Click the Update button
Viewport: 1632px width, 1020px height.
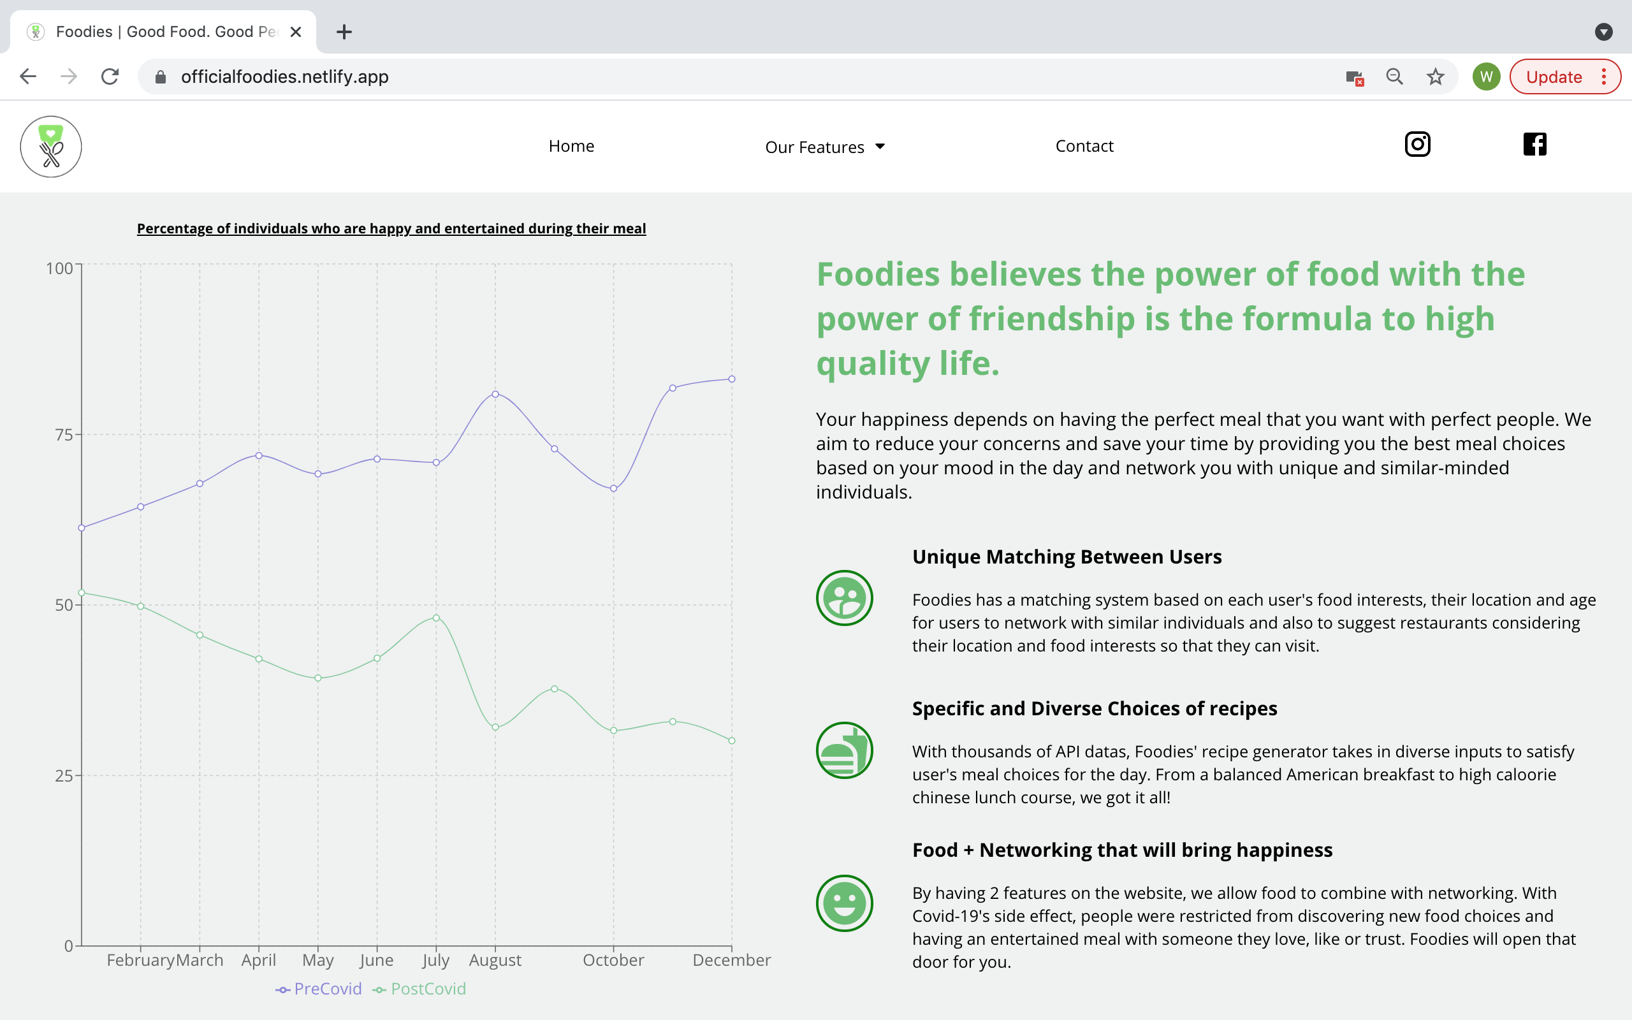pyautogui.click(x=1553, y=77)
